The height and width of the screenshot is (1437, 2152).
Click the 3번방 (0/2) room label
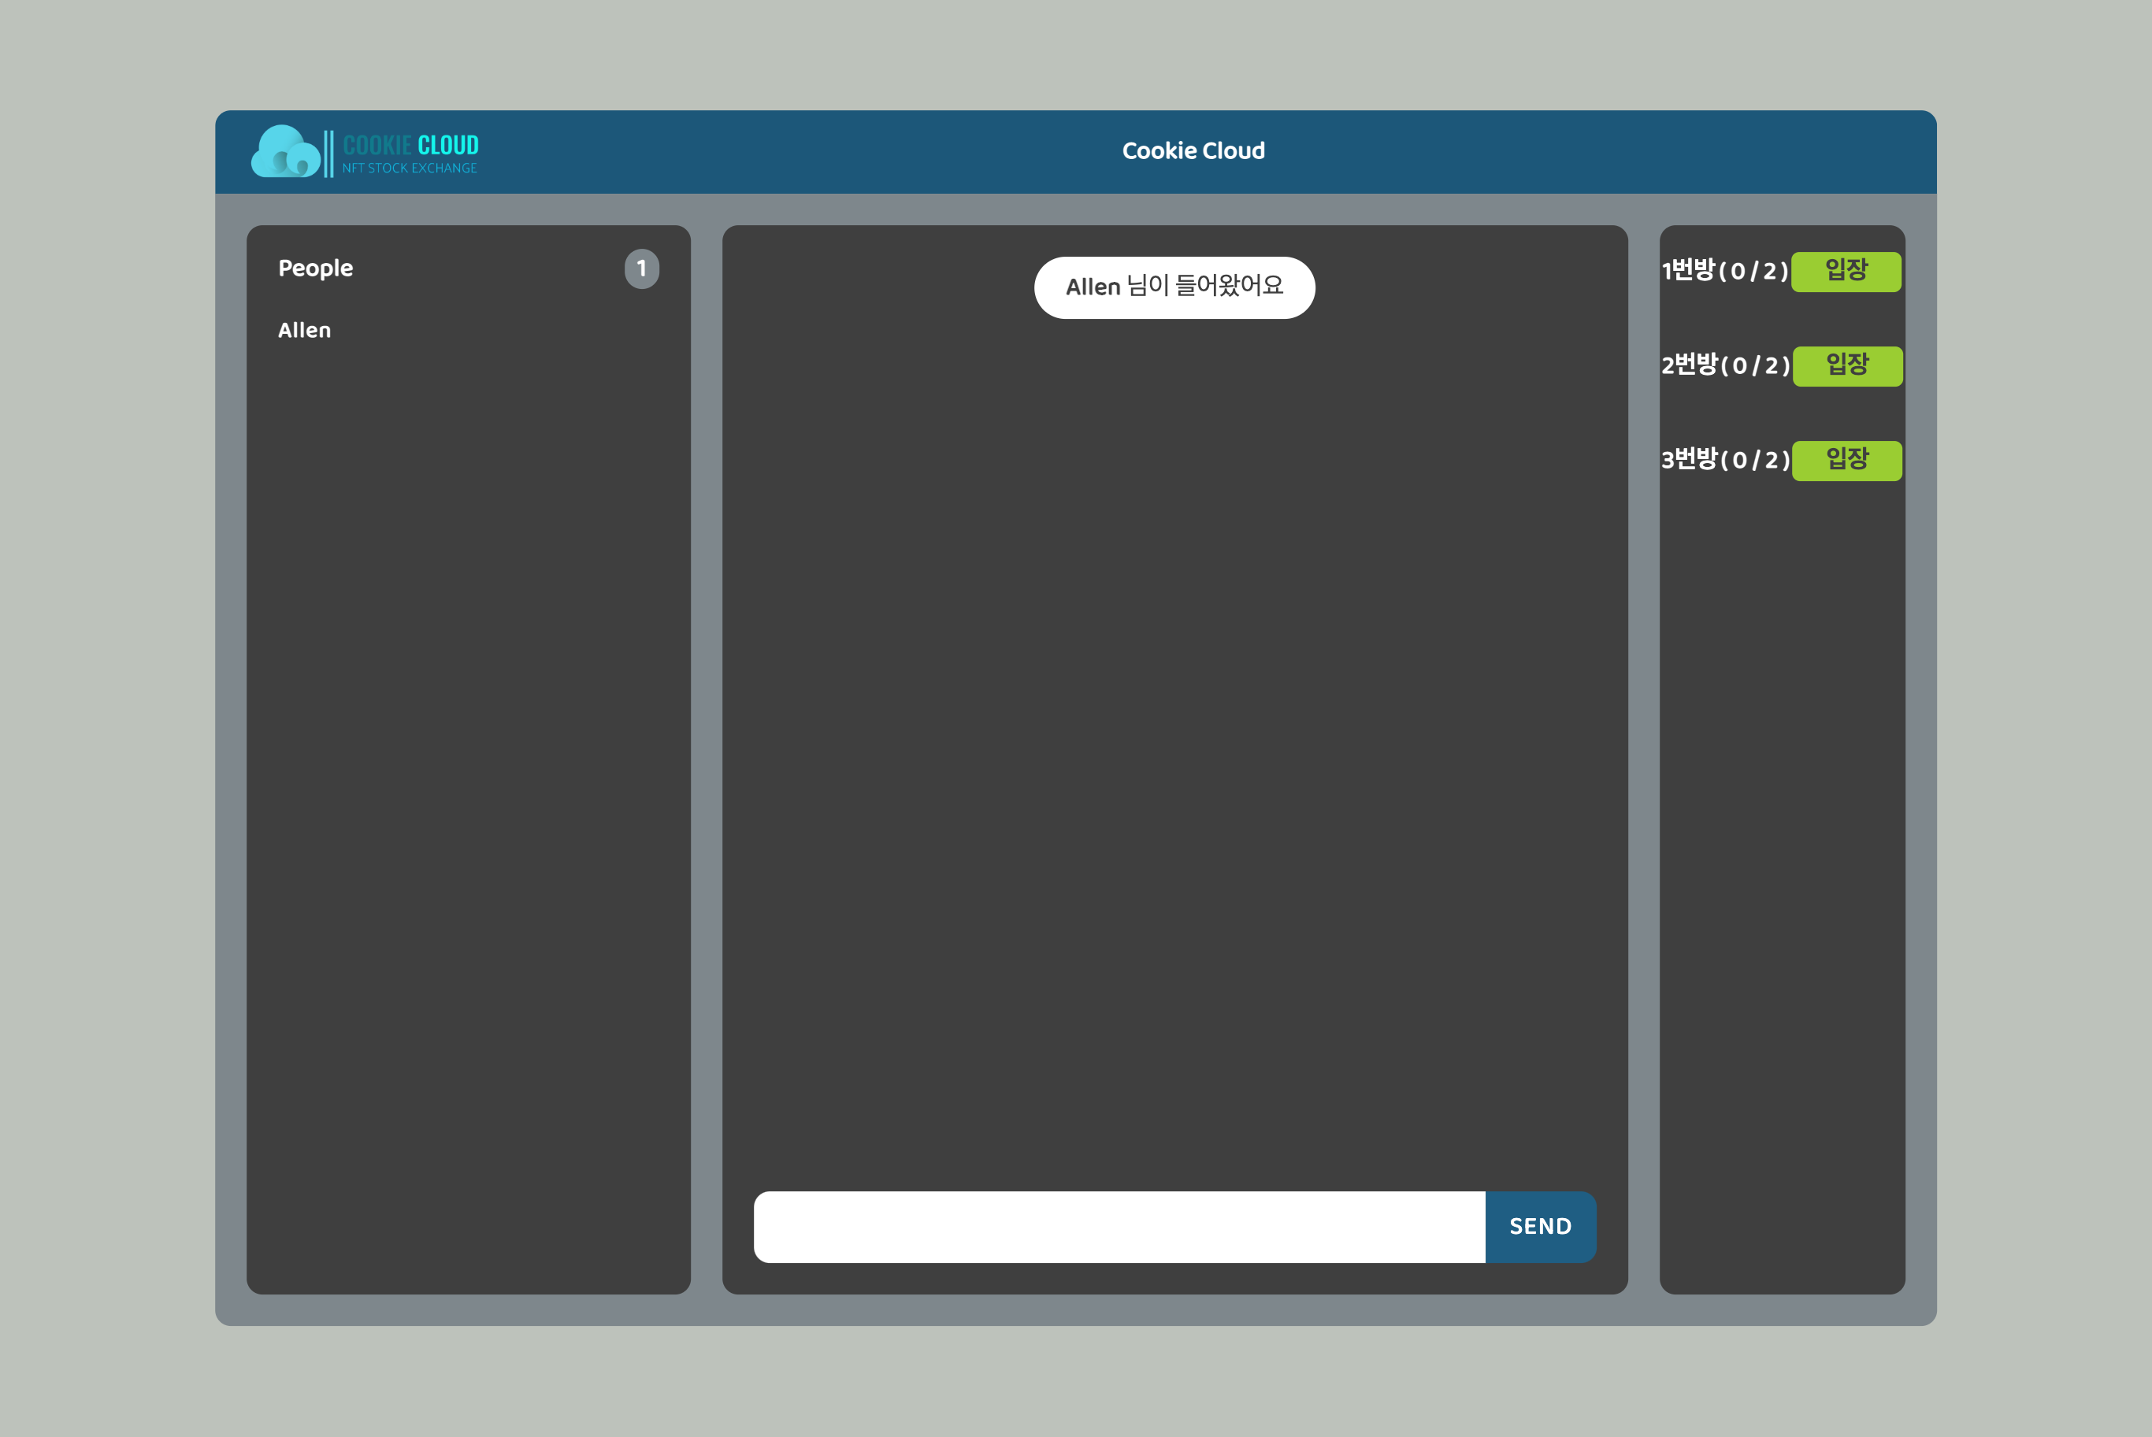pyautogui.click(x=1725, y=460)
